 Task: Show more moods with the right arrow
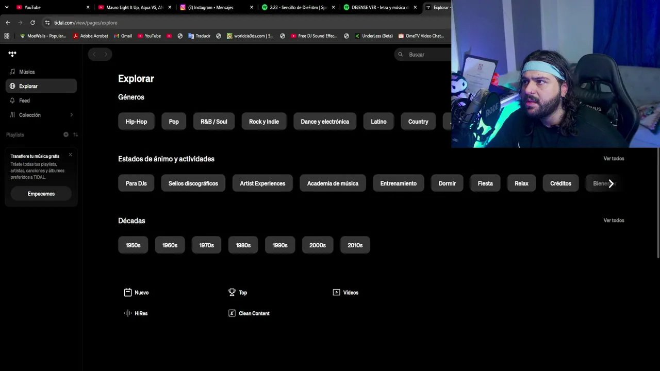coord(611,183)
